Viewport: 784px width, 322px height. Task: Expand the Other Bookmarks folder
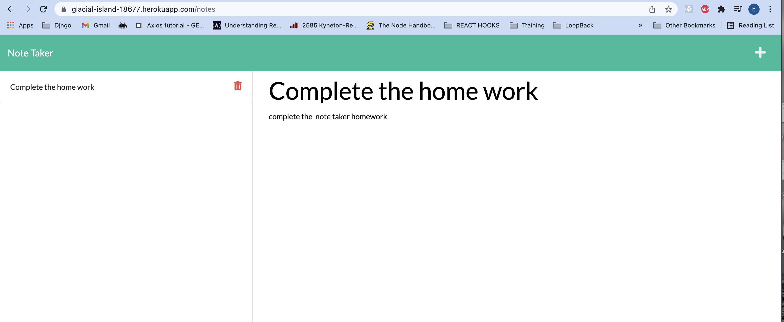click(x=685, y=25)
